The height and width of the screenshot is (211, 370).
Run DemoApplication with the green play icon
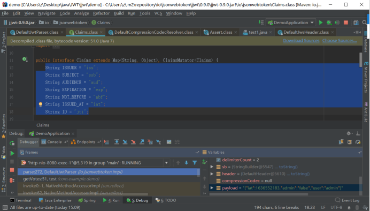pyautogui.click(x=321, y=22)
